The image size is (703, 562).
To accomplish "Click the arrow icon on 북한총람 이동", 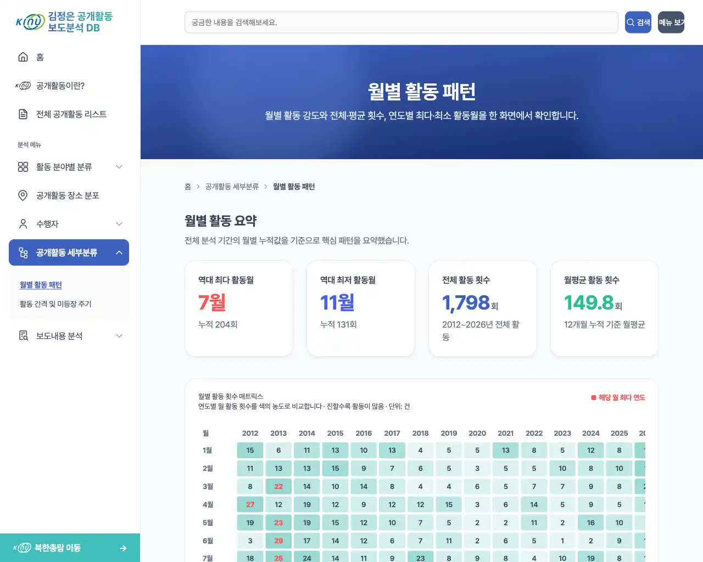I will [x=123, y=548].
